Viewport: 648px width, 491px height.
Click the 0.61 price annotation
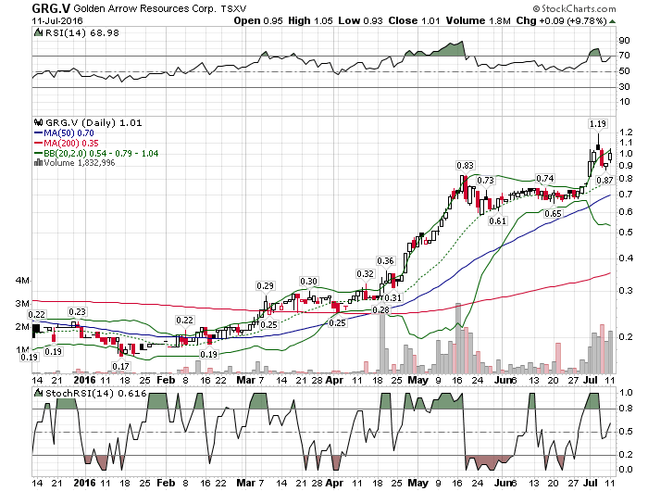(x=498, y=220)
